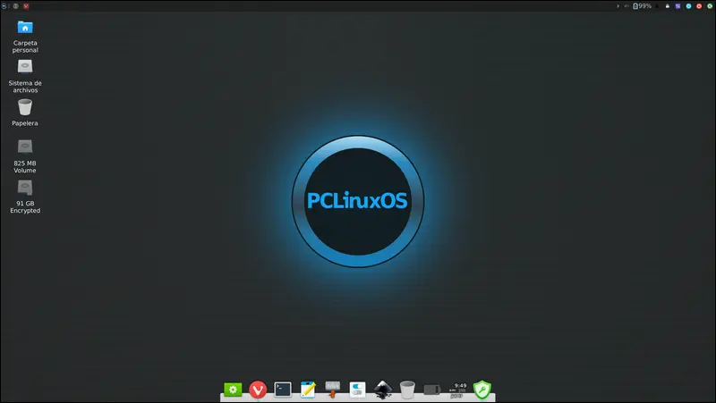Image resolution: width=716 pixels, height=403 pixels.
Task: Launch Inkscape from the dock
Action: 383,390
